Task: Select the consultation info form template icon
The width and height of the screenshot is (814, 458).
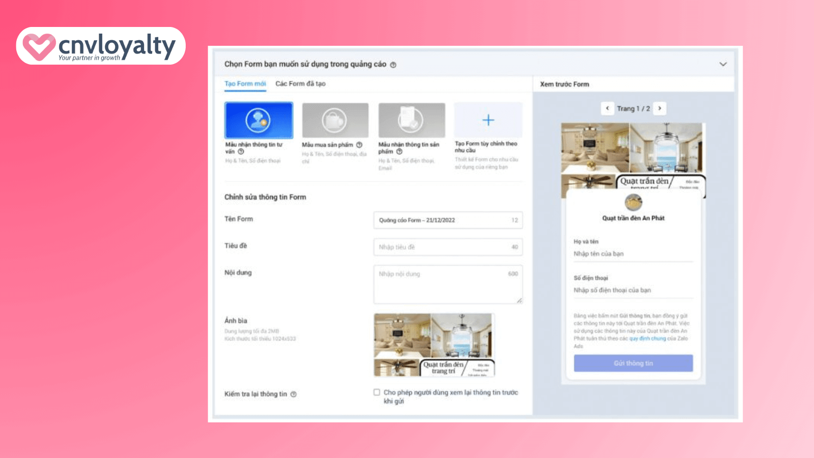Action: point(258,120)
